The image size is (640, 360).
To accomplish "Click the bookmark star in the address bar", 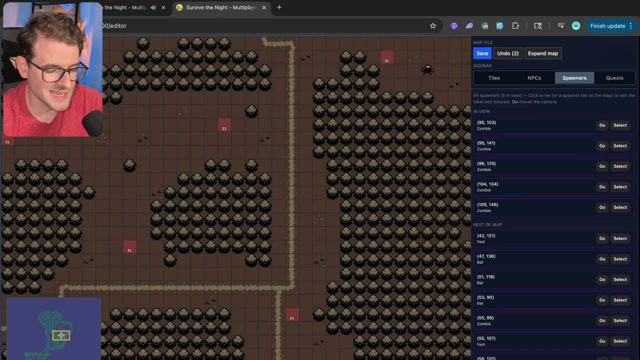I will 433,25.
